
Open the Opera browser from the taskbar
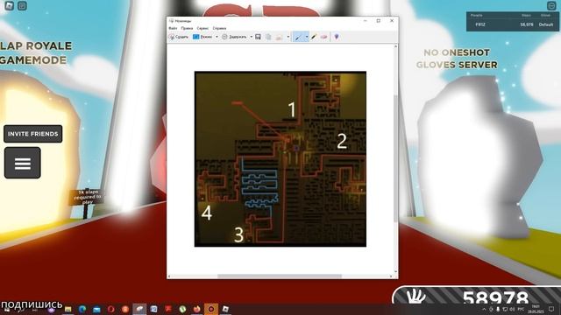pyautogui.click(x=111, y=309)
